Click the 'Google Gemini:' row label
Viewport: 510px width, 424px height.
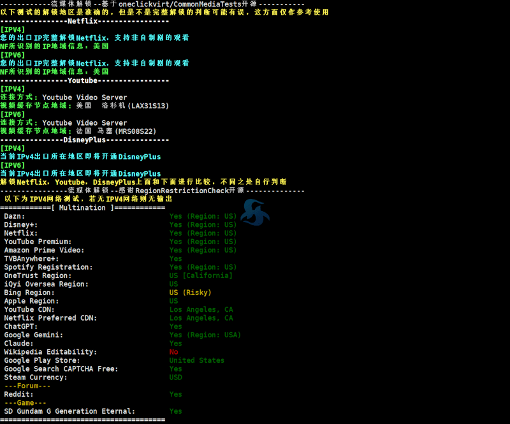pyautogui.click(x=34, y=335)
